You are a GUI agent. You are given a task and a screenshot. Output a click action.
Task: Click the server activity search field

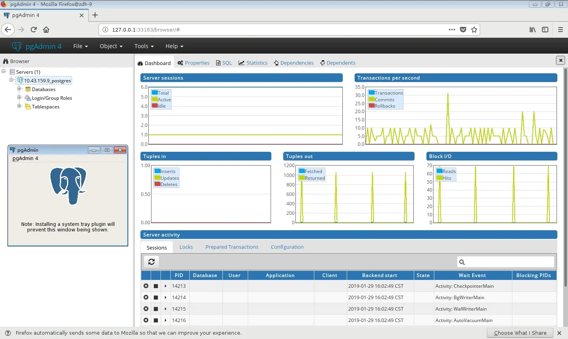pyautogui.click(x=506, y=262)
